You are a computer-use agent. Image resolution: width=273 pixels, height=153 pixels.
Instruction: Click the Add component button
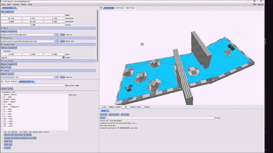click(x=8, y=12)
